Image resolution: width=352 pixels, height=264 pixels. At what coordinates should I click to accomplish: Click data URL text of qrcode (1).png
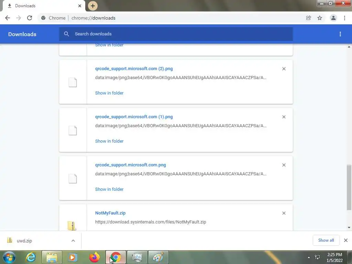(x=181, y=126)
